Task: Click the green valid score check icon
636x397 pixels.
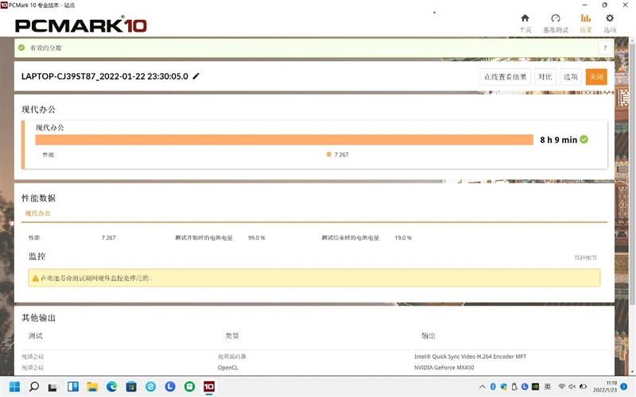Action: [21, 48]
